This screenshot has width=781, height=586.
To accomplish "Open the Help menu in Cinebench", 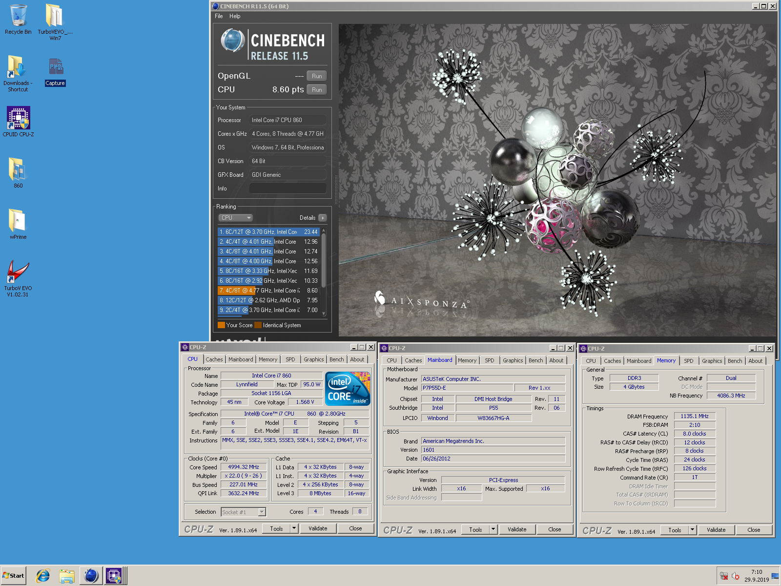I will click(235, 16).
